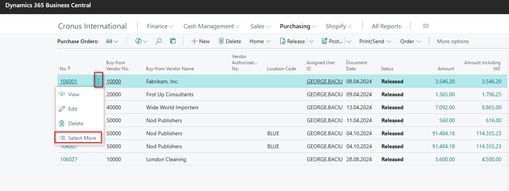
Task: Expand the Finance navigation menu
Action: 160,26
